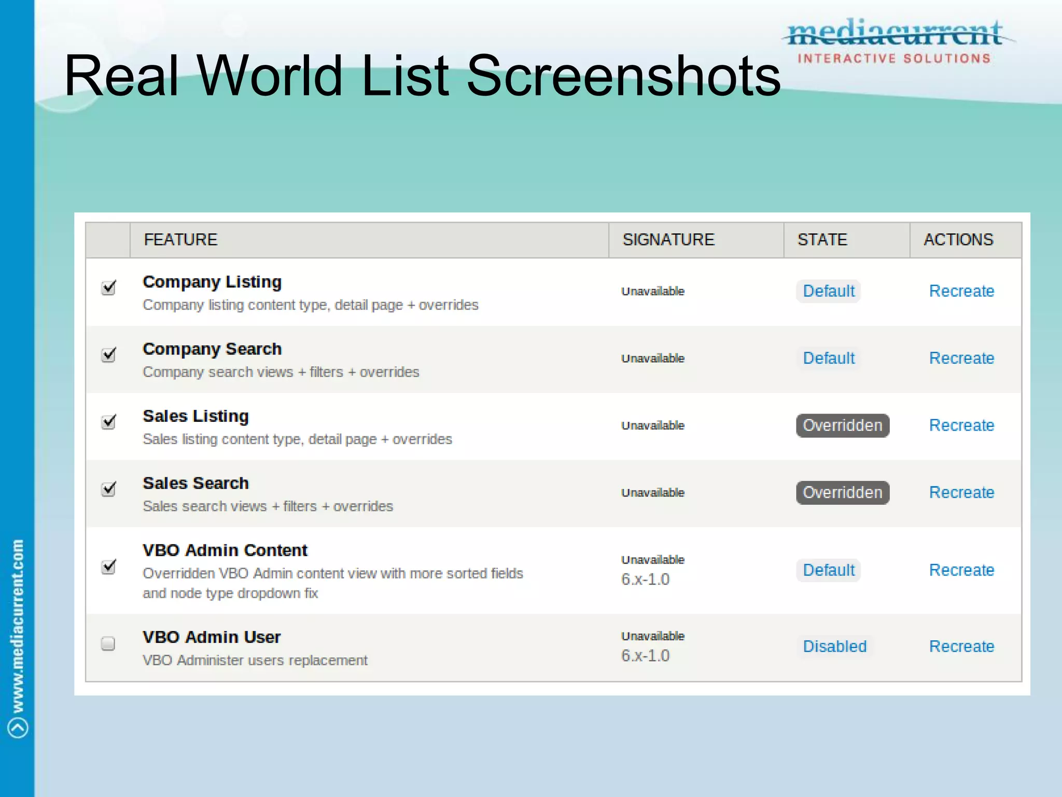Select the VBO Admin User feature title
The image size is (1062, 797).
(212, 637)
